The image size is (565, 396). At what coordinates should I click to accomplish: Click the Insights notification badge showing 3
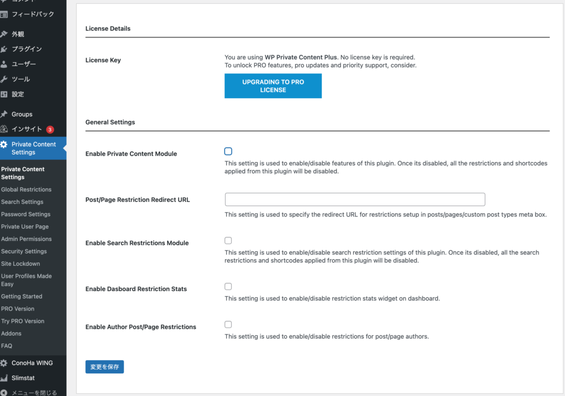click(50, 130)
